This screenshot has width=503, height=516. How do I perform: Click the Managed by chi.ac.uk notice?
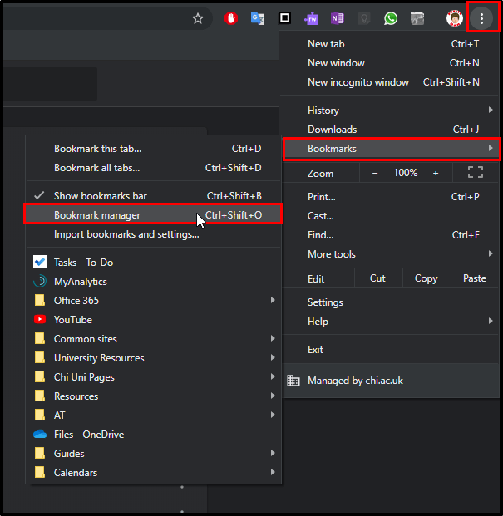point(391,381)
